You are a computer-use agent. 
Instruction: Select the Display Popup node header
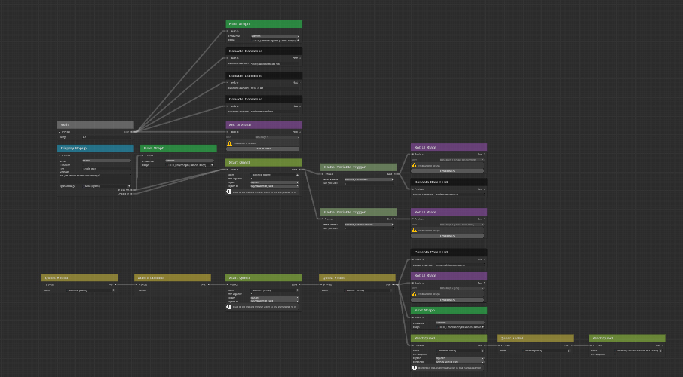click(95, 149)
